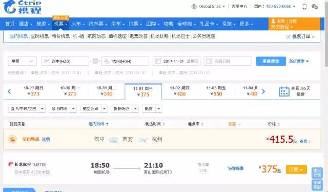Go to 首页 in main navigation
Image resolution: width=328 pixels, height=192 pixels.
tap(10, 24)
